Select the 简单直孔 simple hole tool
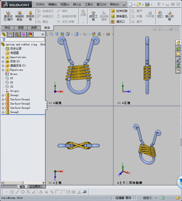182x201 pixels. pyautogui.click(x=119, y=16)
